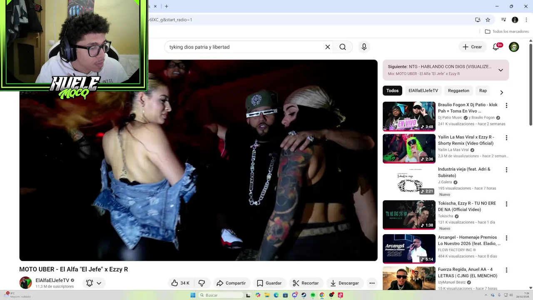Viewport: 533px width, 300px height.
Task: Toggle channel notification bell for ElAlfaElJefeTV
Action: point(90,283)
